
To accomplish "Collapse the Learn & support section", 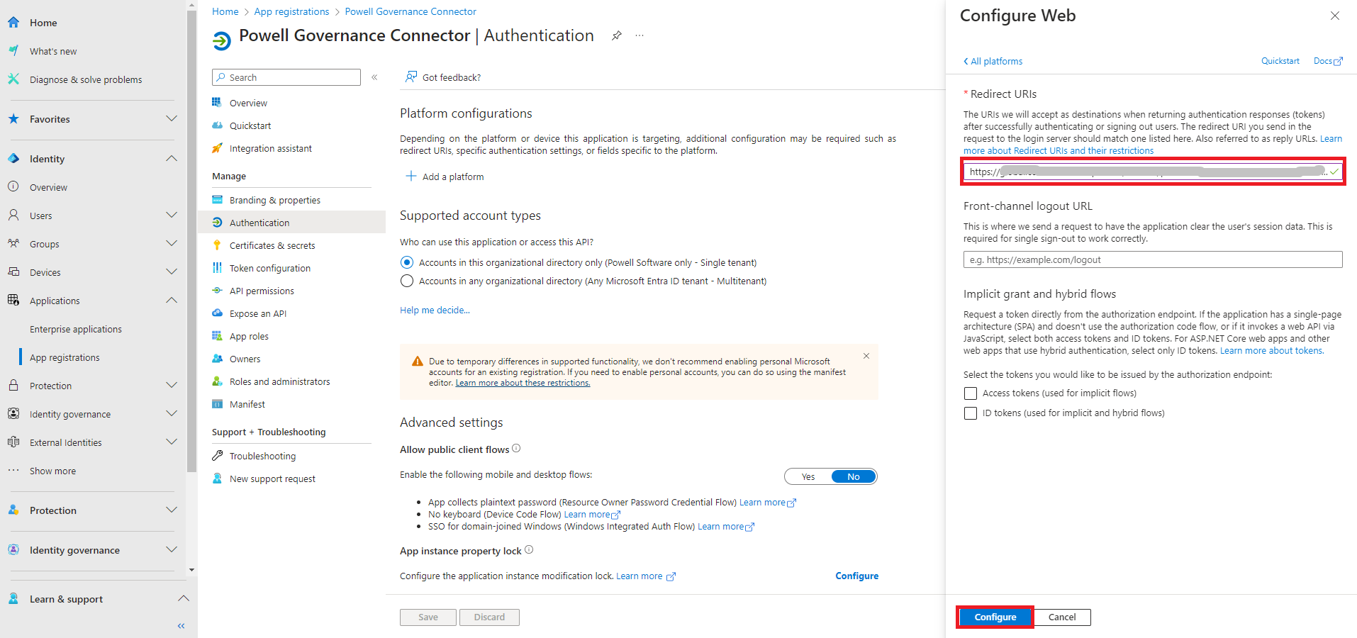I will pyautogui.click(x=183, y=598).
